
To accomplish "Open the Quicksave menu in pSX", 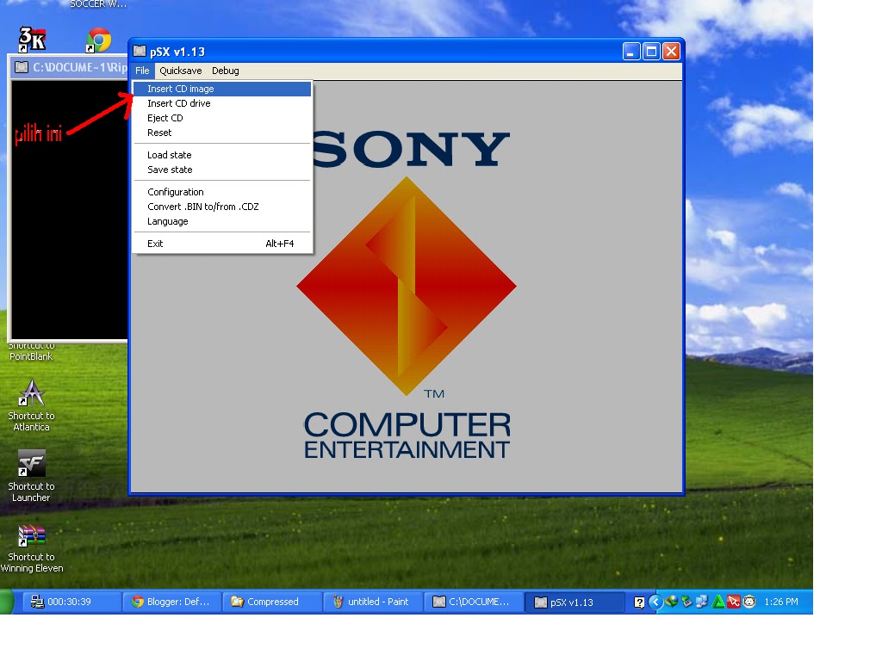I will [180, 71].
